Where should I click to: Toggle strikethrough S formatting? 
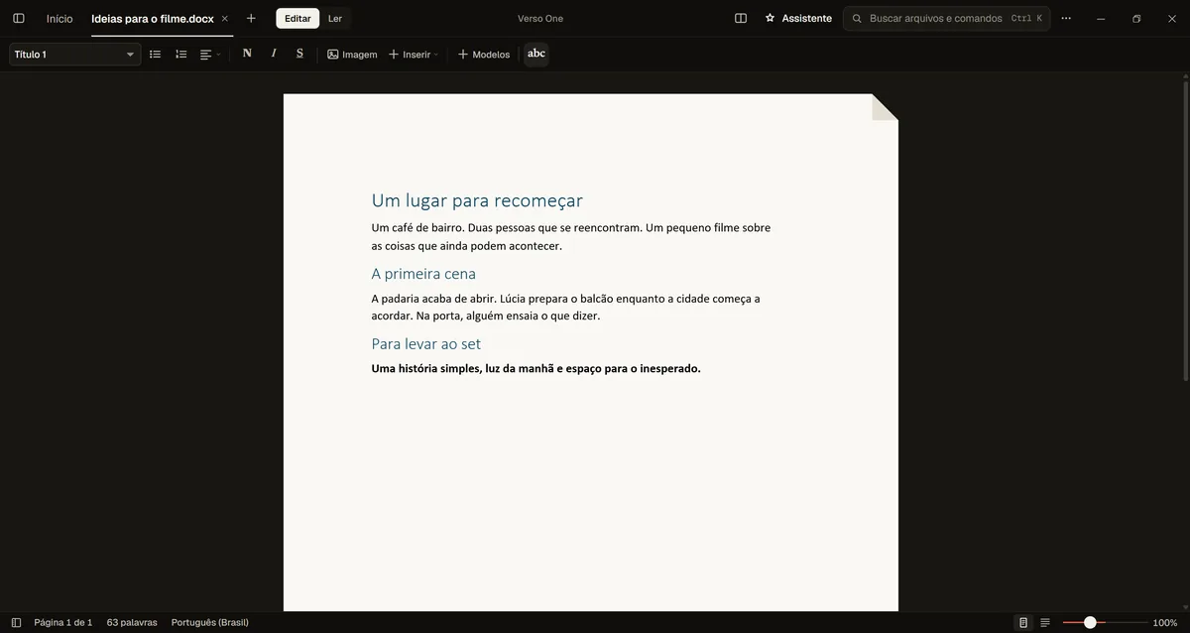299,54
